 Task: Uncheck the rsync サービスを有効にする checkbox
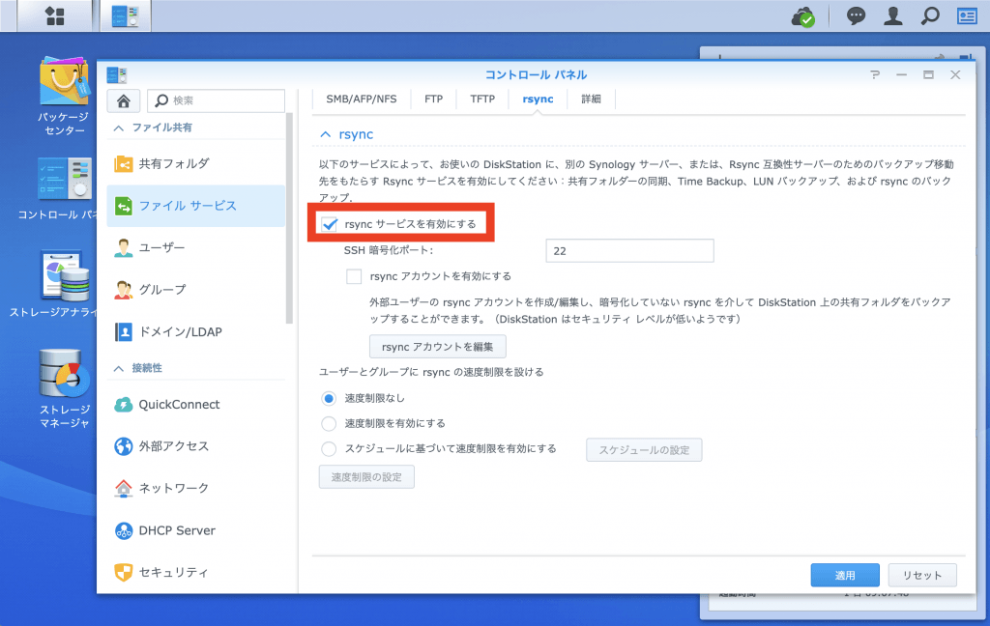click(x=329, y=224)
